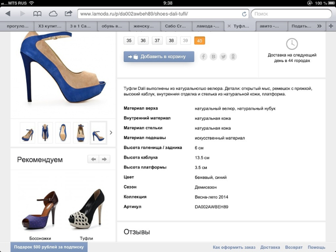Viewport: 336px width, 252px height.
Task: Open the Возврат link
Action: tap(294, 247)
